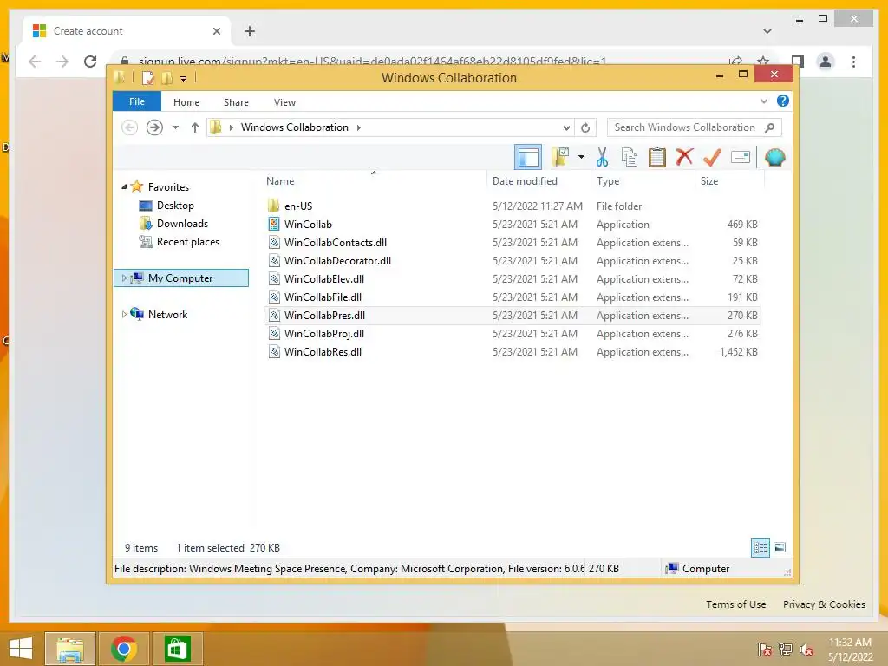Open a new Chrome tab
888x666 pixels.
[x=250, y=31]
